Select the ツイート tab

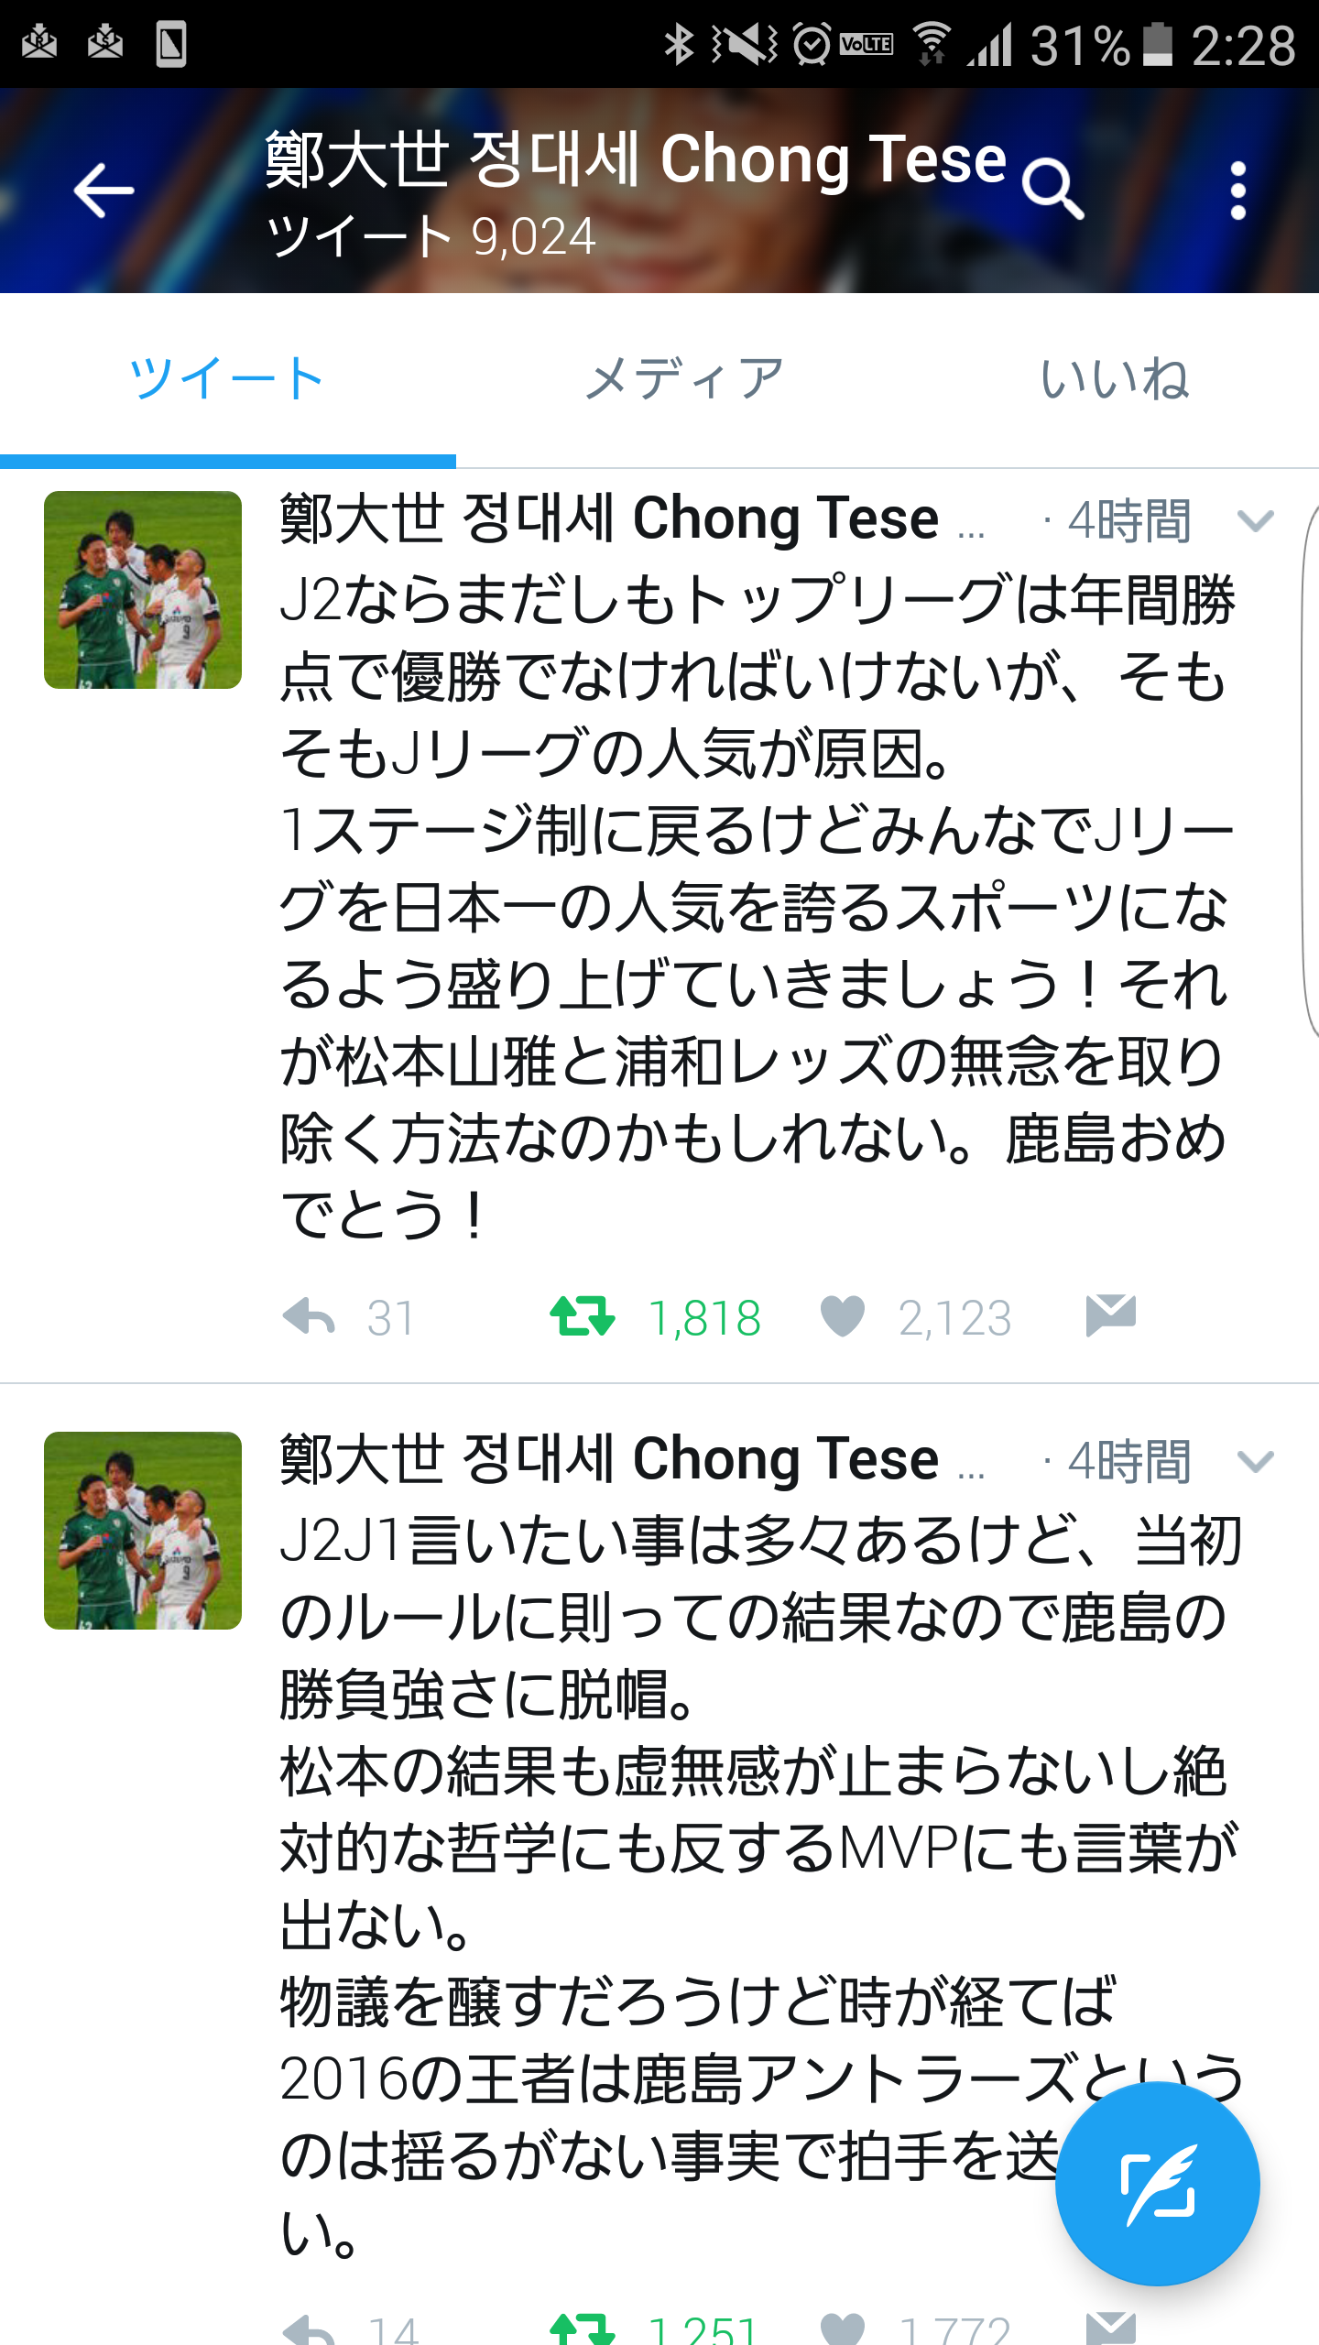tap(227, 379)
